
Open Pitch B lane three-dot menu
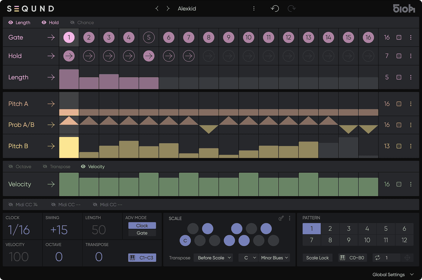411,146
